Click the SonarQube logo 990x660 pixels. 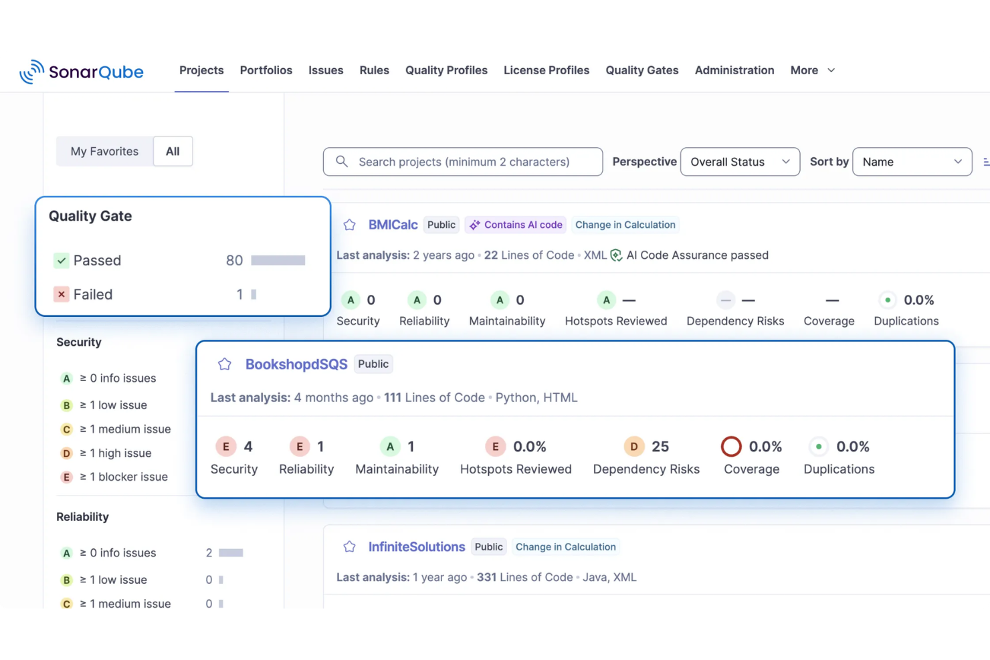82,72
